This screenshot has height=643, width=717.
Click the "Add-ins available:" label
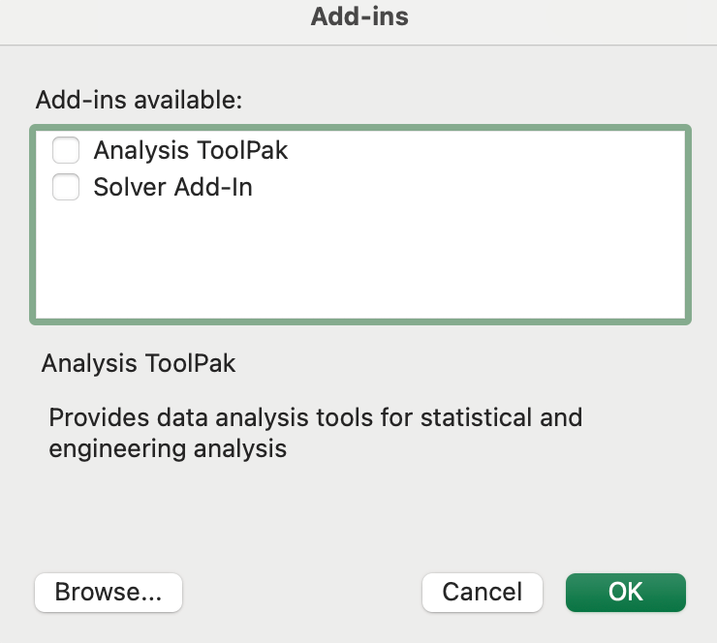click(139, 100)
